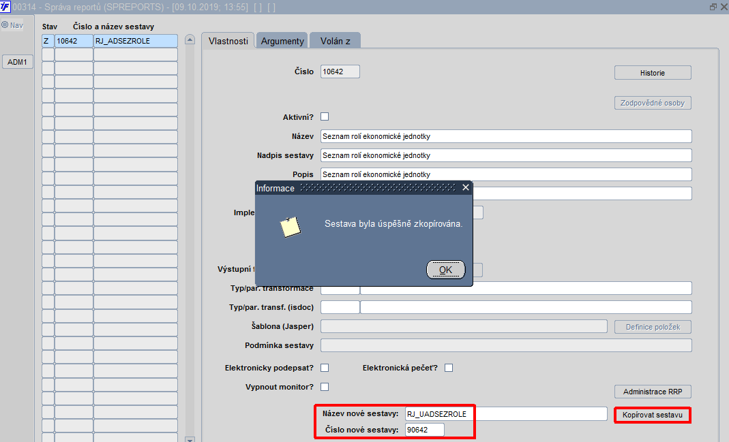Click the Zodpovědné osoby button
Viewport: 729px width, 442px height.
pyautogui.click(x=653, y=103)
